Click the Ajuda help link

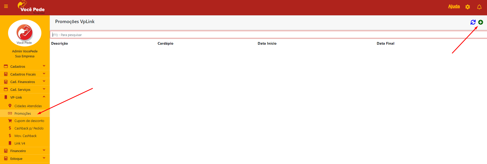pyautogui.click(x=454, y=6)
